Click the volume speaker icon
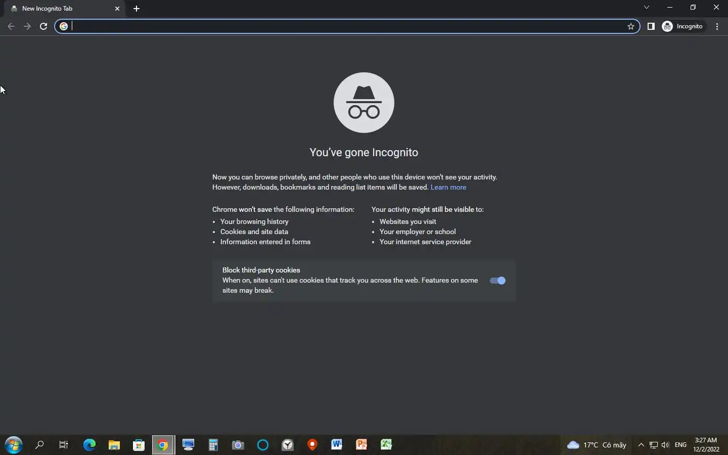This screenshot has width=728, height=455. pyautogui.click(x=665, y=445)
